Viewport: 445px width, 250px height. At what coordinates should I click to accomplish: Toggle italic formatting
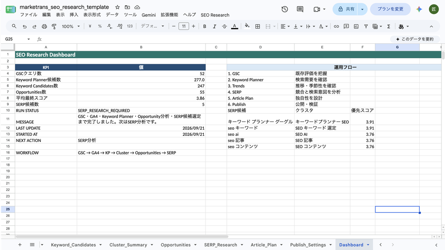point(214,26)
